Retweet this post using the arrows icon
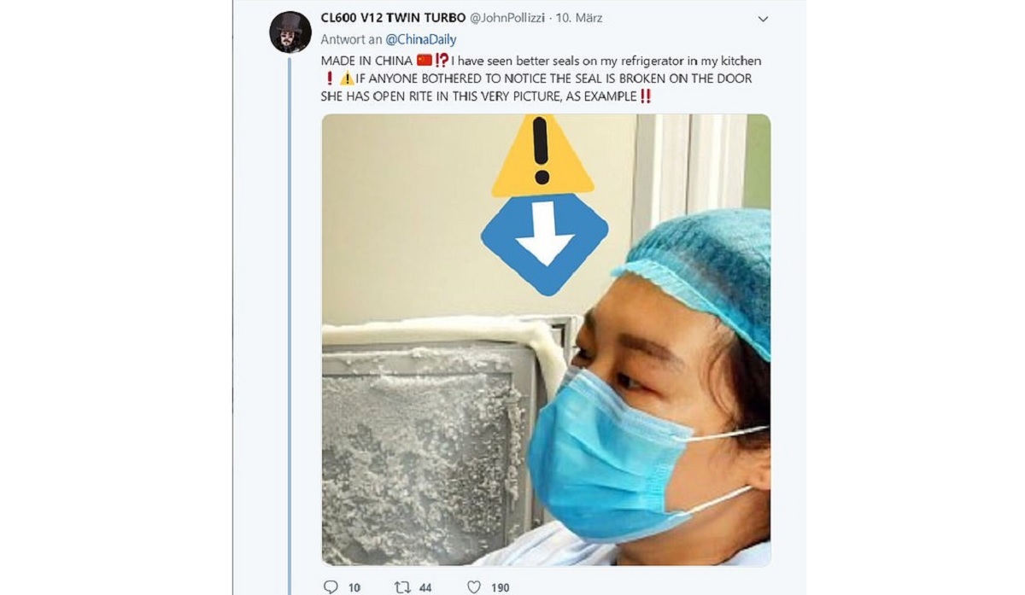 [x=402, y=586]
